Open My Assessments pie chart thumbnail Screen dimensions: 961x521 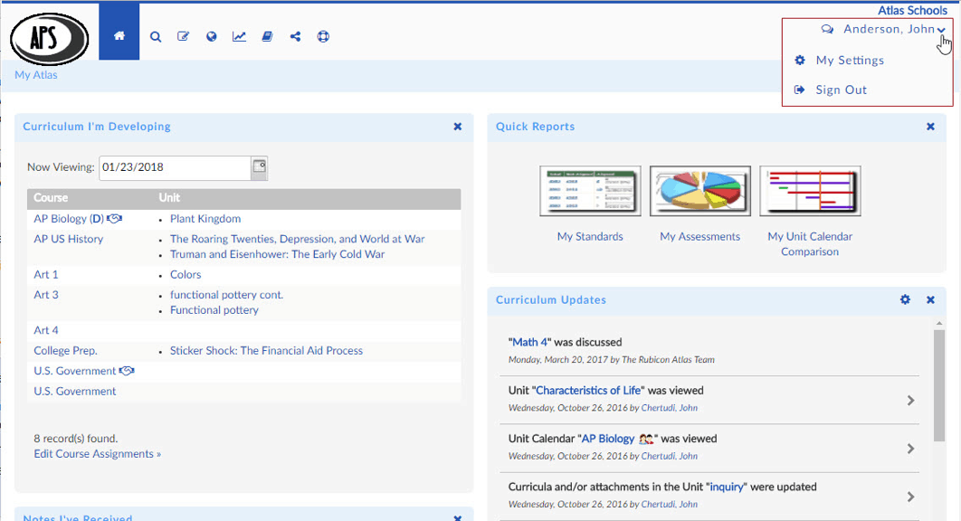pos(699,191)
